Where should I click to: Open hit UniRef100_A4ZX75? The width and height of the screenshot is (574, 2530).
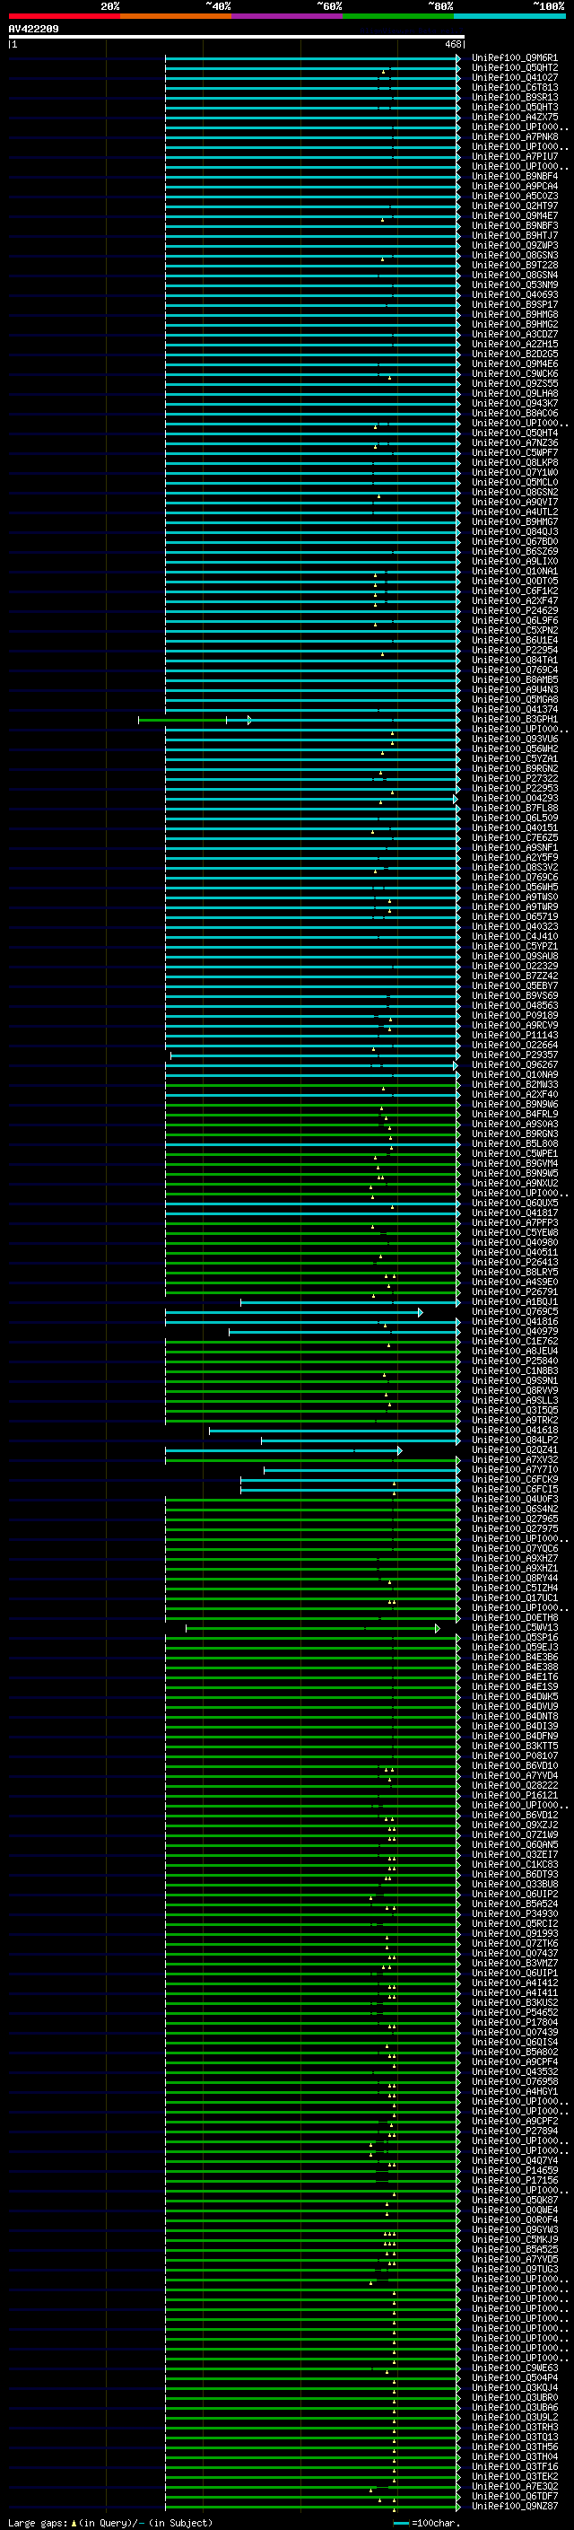coord(515,117)
